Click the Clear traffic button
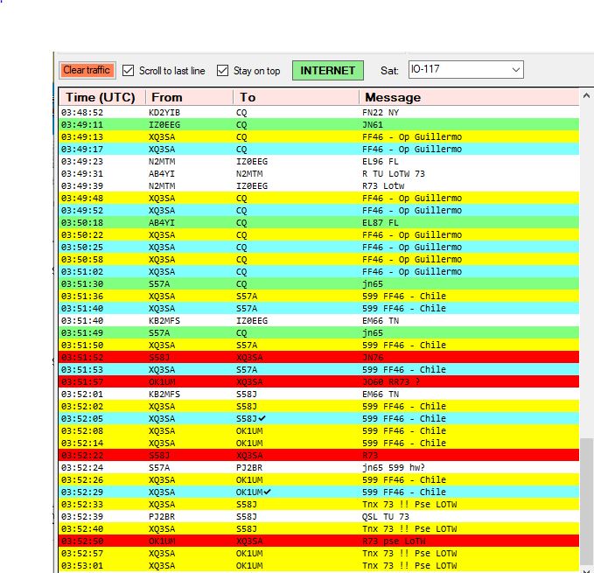The height and width of the screenshot is (573, 594). click(87, 70)
